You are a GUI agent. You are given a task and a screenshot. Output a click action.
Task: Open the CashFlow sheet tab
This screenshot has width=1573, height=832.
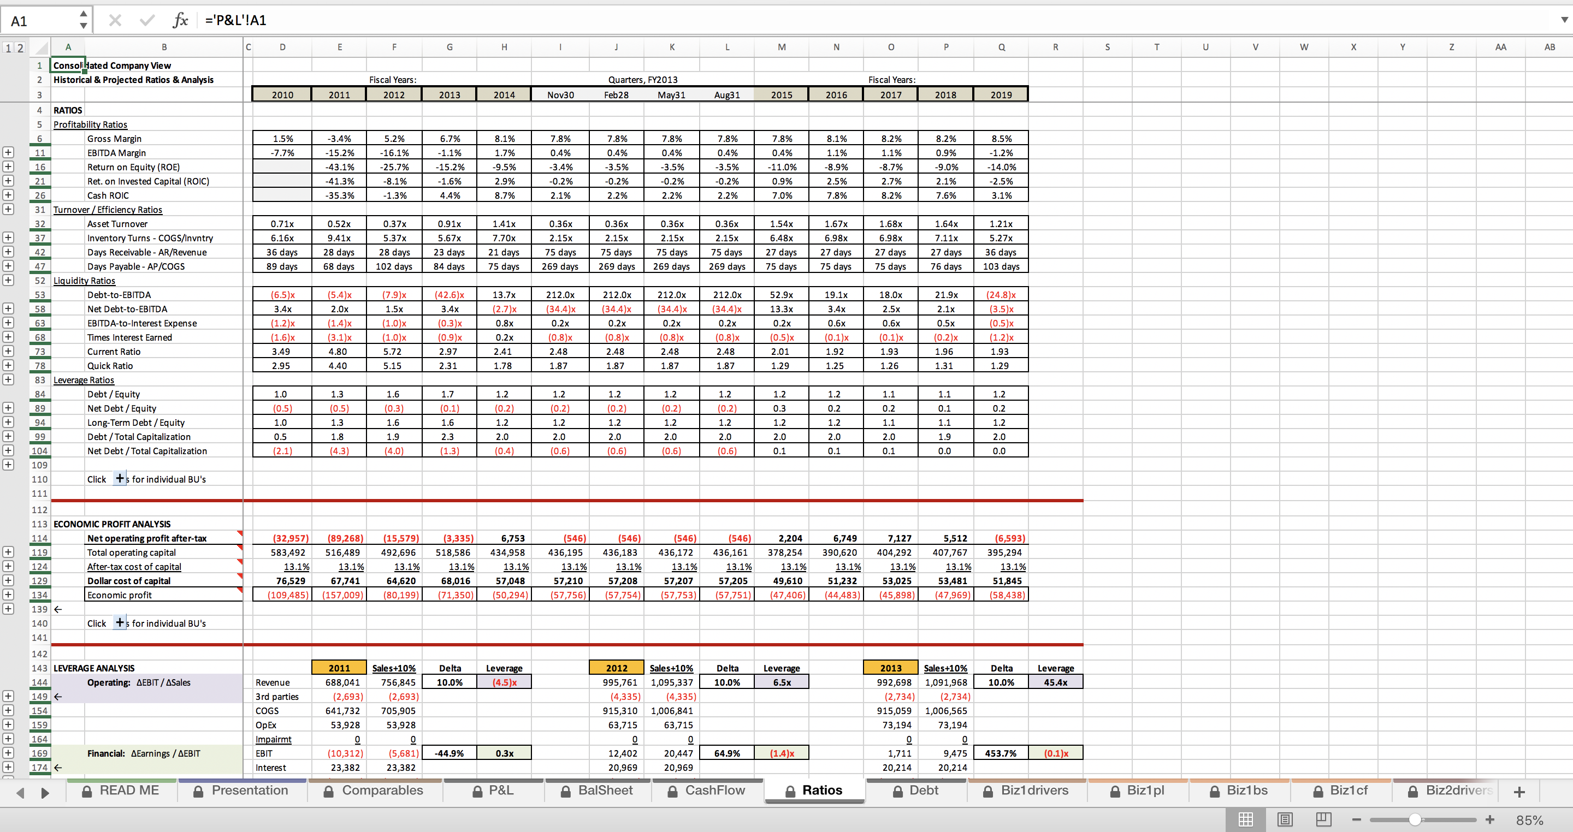point(707,791)
